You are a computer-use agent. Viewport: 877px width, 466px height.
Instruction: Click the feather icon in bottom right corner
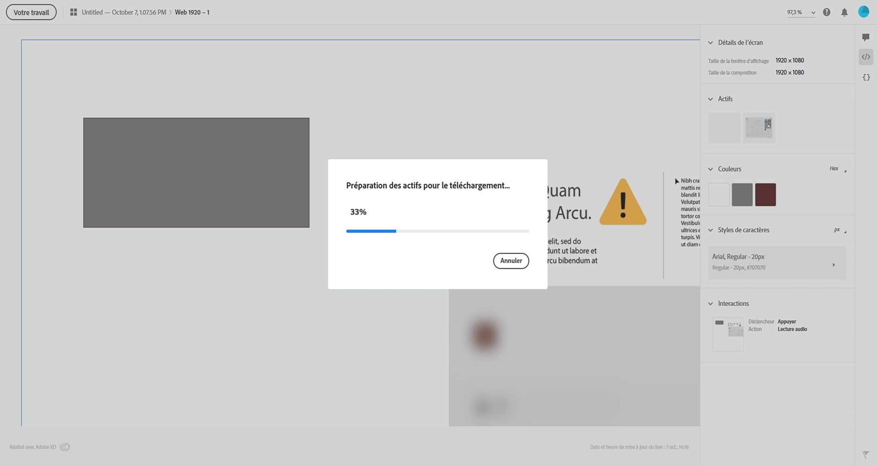tap(866, 455)
